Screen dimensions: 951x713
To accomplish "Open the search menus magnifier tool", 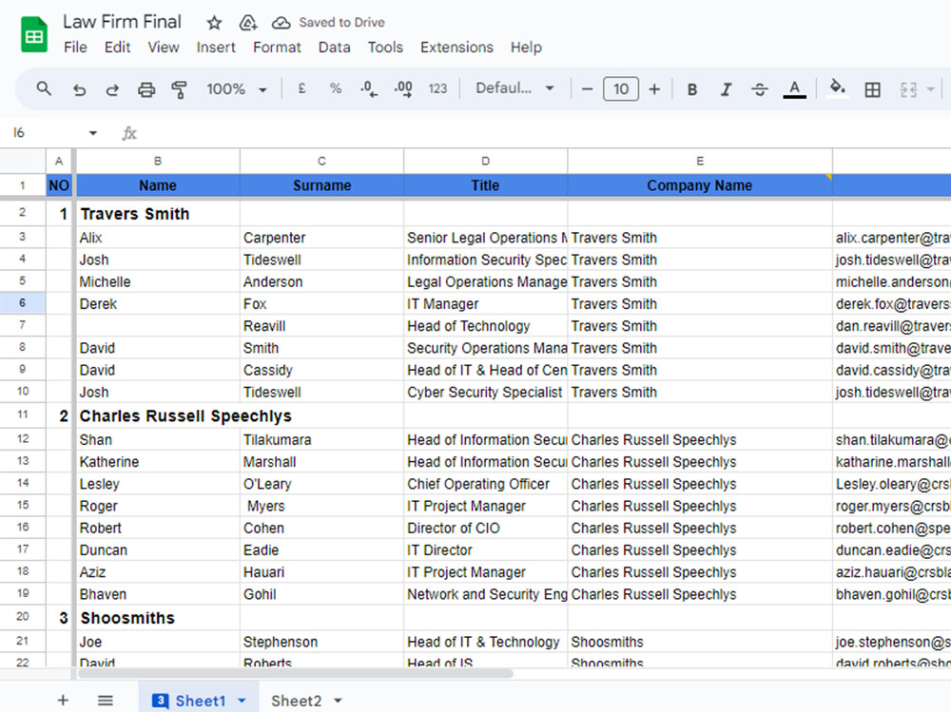I will [x=44, y=89].
